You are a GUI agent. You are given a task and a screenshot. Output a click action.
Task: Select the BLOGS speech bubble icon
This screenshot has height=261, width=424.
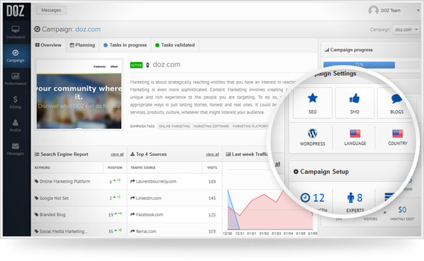pyautogui.click(x=396, y=98)
